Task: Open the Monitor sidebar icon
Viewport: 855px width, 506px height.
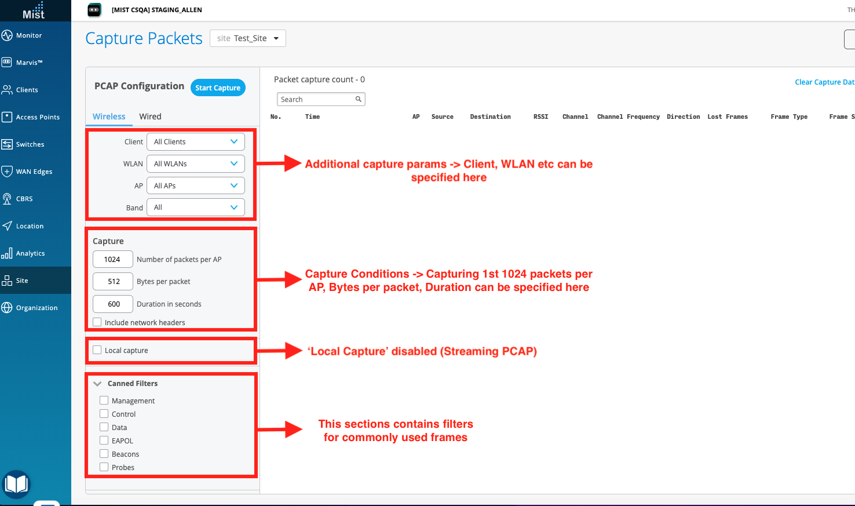Action: [x=7, y=35]
